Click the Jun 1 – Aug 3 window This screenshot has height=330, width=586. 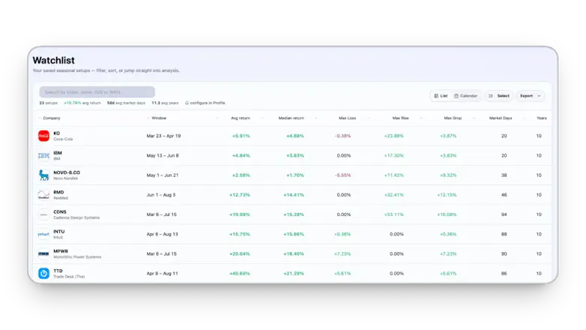(x=160, y=195)
